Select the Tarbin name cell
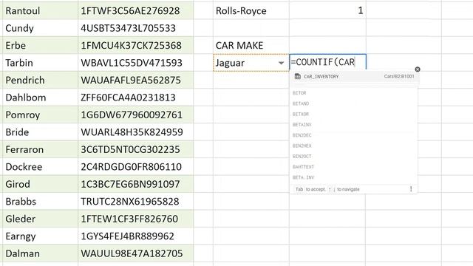473x266 pixels. pyautogui.click(x=40, y=63)
